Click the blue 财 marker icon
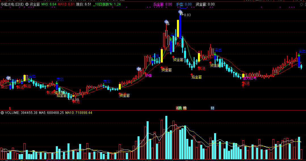The height and width of the screenshot is (161, 306). [212, 108]
